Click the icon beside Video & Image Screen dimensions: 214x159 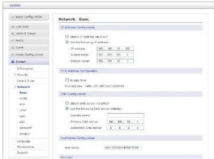(x=13, y=34)
